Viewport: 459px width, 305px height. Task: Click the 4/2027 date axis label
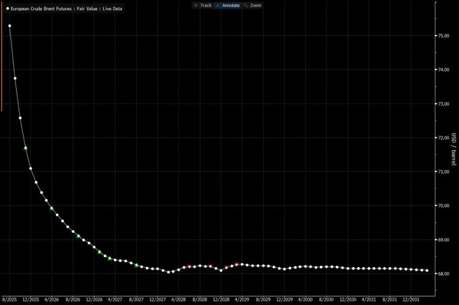(115, 300)
